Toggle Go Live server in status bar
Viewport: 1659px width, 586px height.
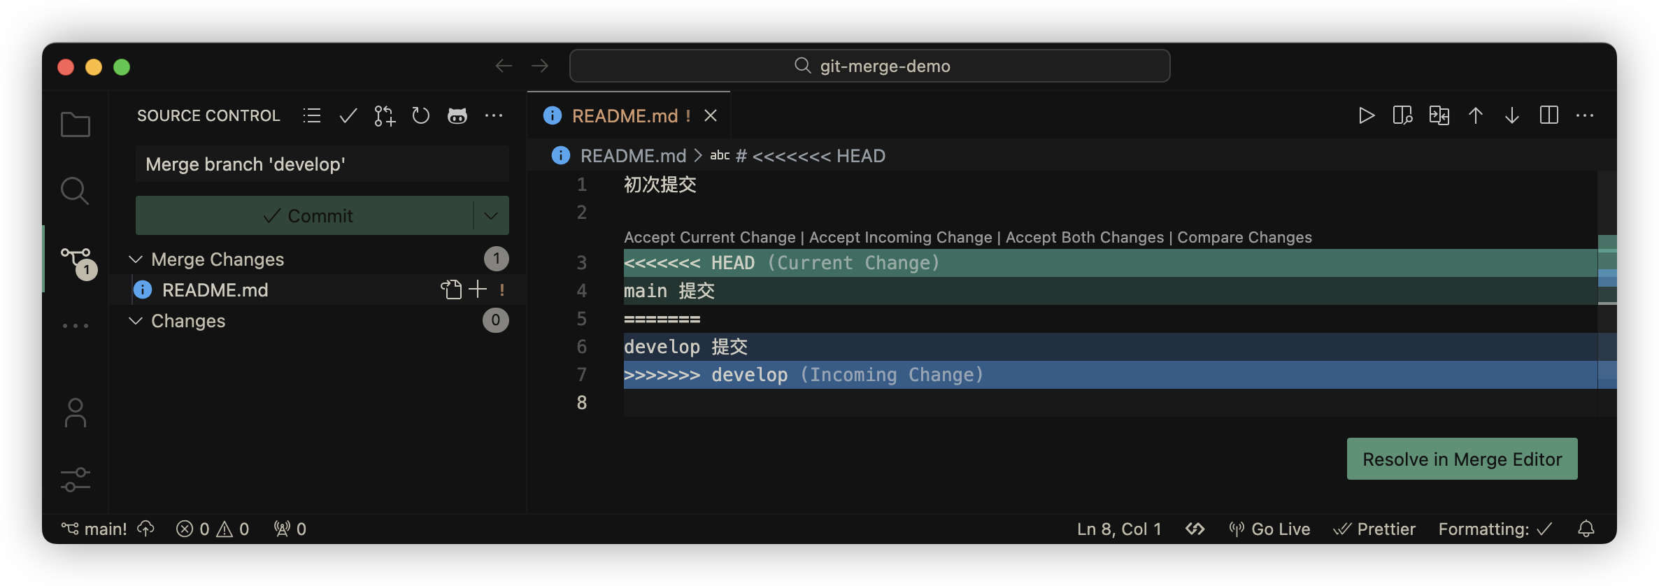tap(1270, 529)
